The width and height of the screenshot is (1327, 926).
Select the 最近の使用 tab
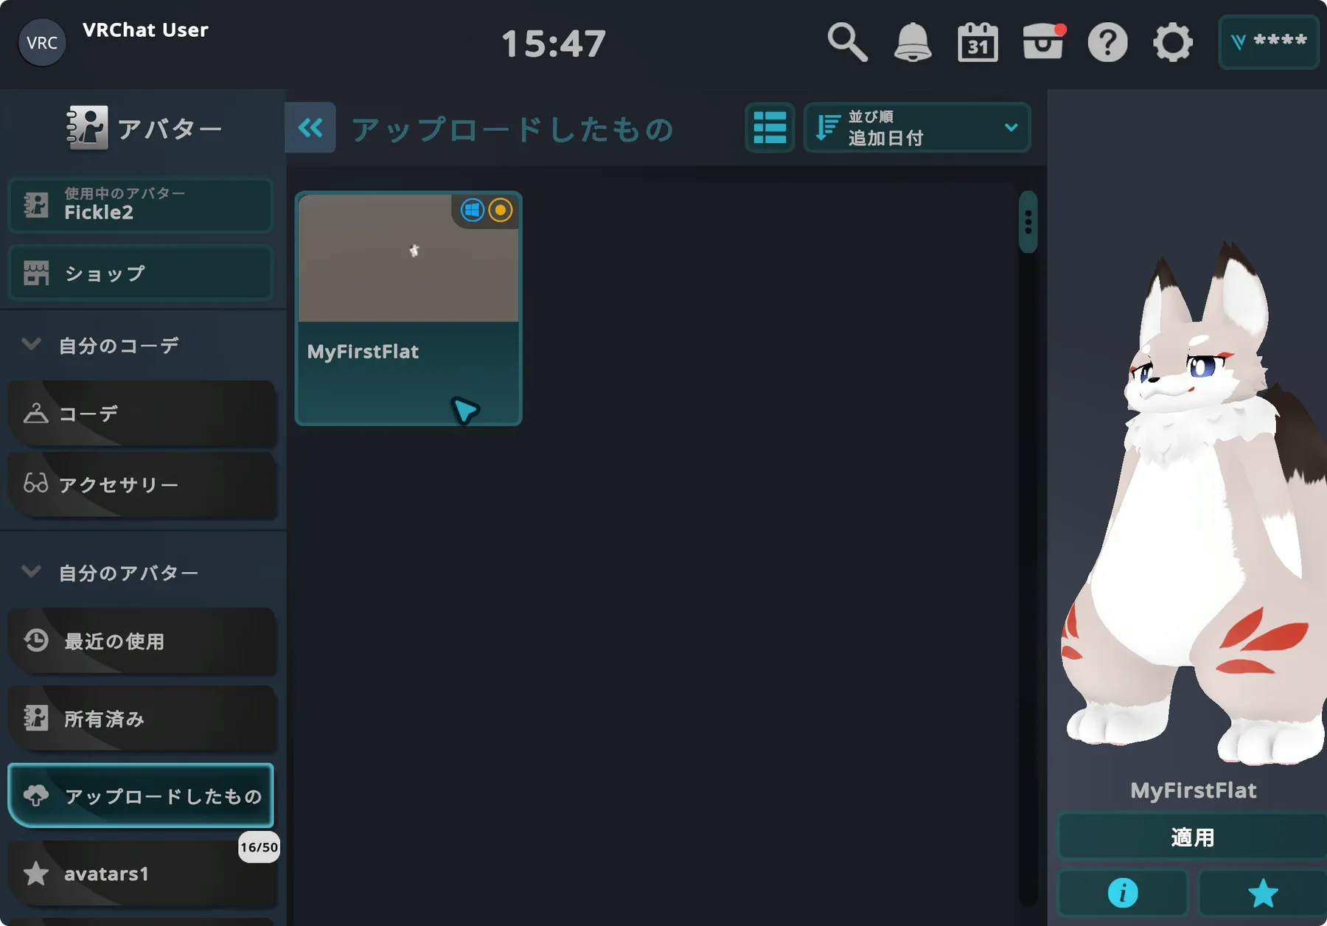coord(142,641)
